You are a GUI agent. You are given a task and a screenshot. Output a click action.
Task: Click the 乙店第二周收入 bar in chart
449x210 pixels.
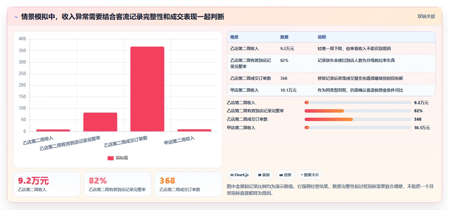tap(53, 131)
